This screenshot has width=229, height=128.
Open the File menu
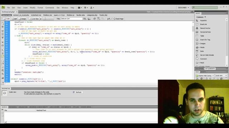click(9, 7)
